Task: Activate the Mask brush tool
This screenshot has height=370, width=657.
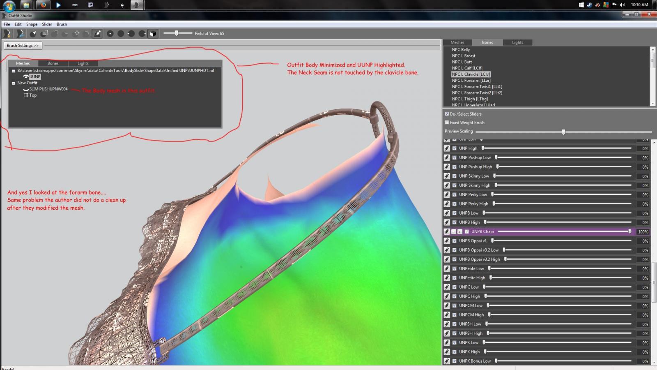Action: 44,34
